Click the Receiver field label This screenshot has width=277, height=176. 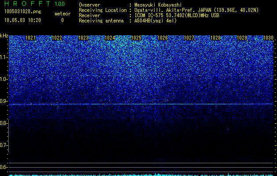pyautogui.click(x=89, y=15)
